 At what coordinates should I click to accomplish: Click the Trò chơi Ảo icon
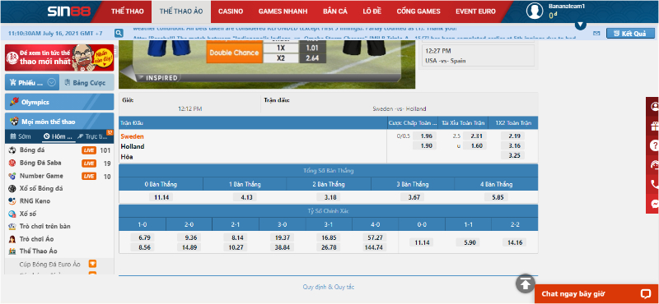pyautogui.click(x=12, y=239)
